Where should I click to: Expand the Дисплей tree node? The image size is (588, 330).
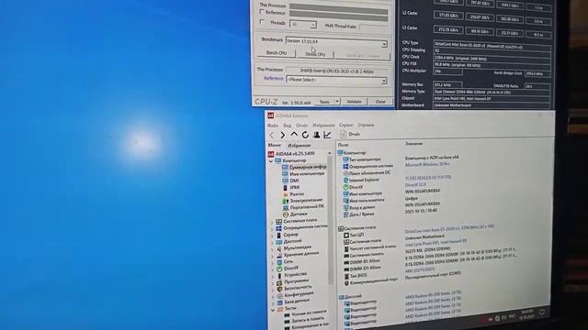click(272, 242)
